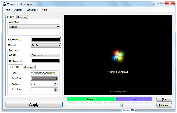Expand the Animation Default dropdown
Image resolution: width=177 pixels, height=113 pixels.
point(34,27)
